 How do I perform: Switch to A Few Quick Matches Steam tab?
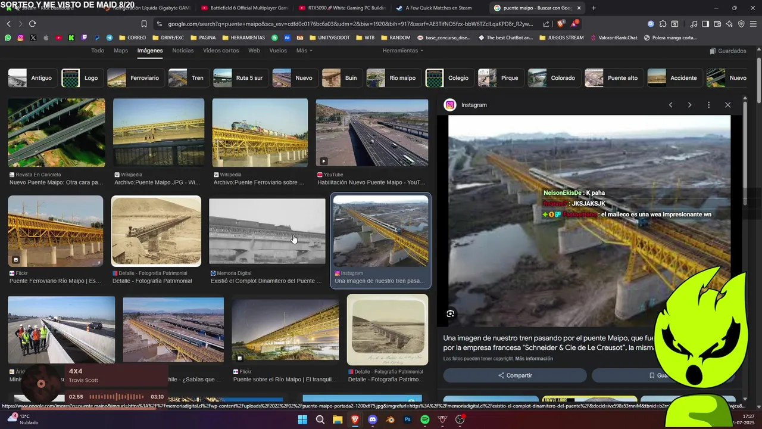click(439, 8)
